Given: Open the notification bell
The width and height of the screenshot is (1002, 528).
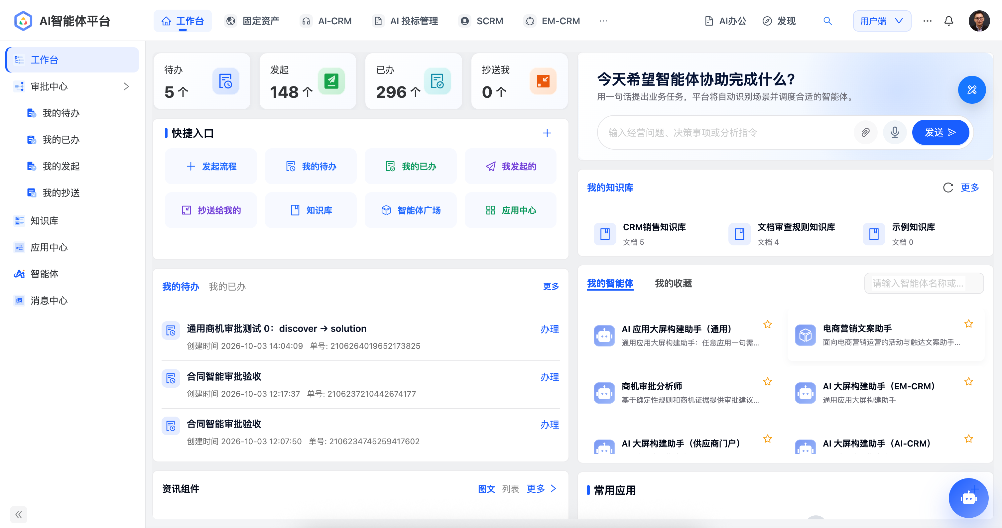Looking at the screenshot, I should click(x=949, y=21).
